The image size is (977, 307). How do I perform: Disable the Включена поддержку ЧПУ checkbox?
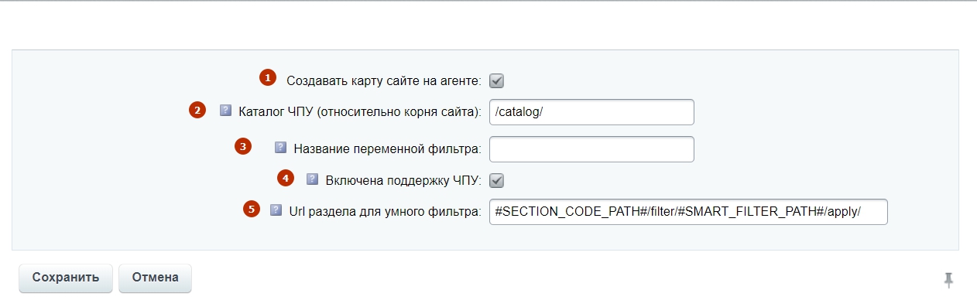pos(497,180)
